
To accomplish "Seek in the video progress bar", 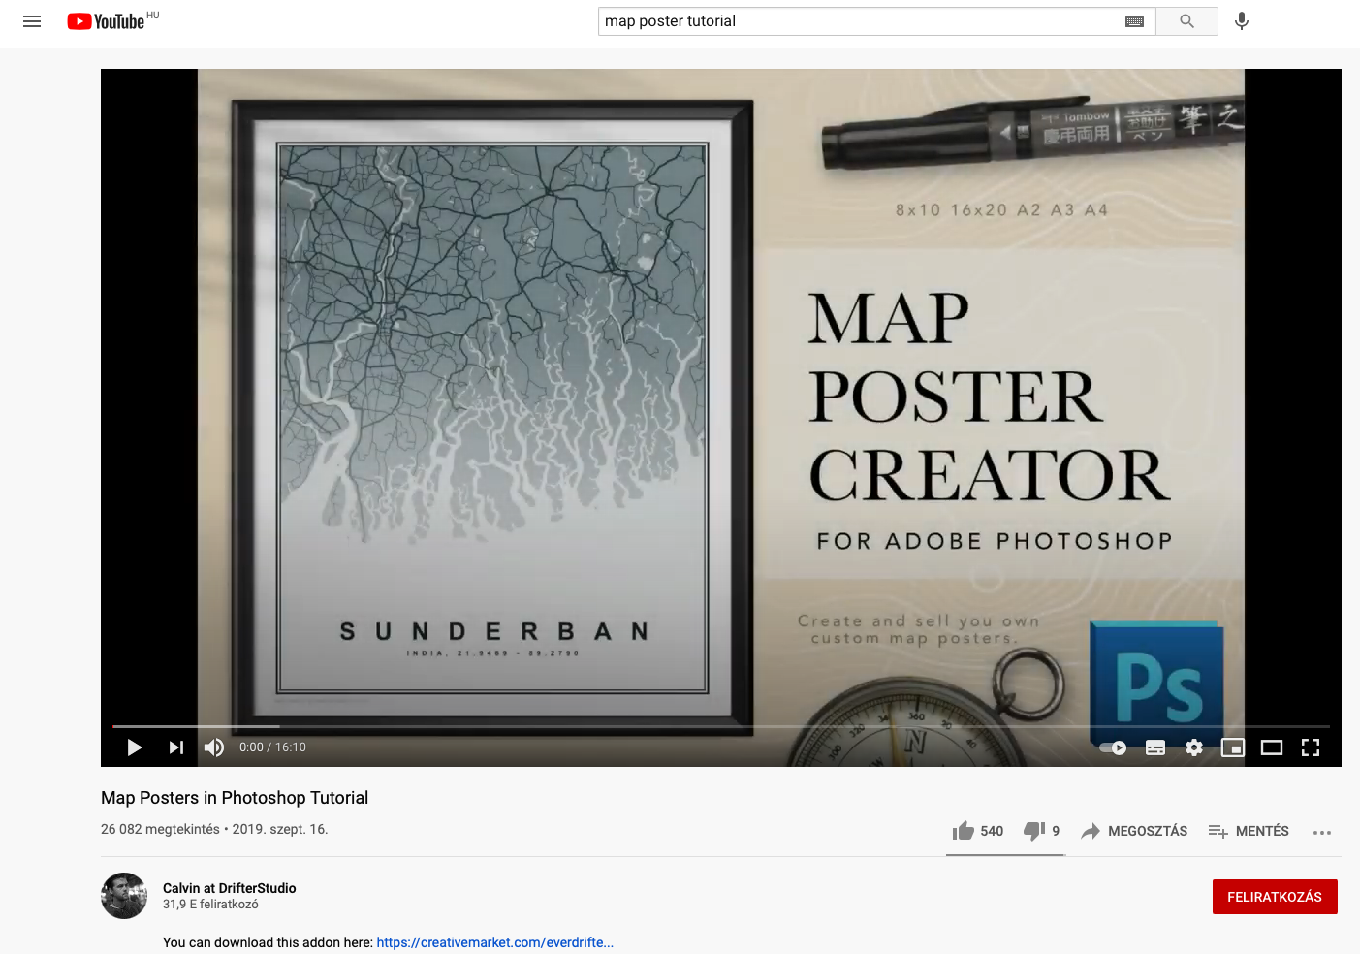I will [x=721, y=726].
